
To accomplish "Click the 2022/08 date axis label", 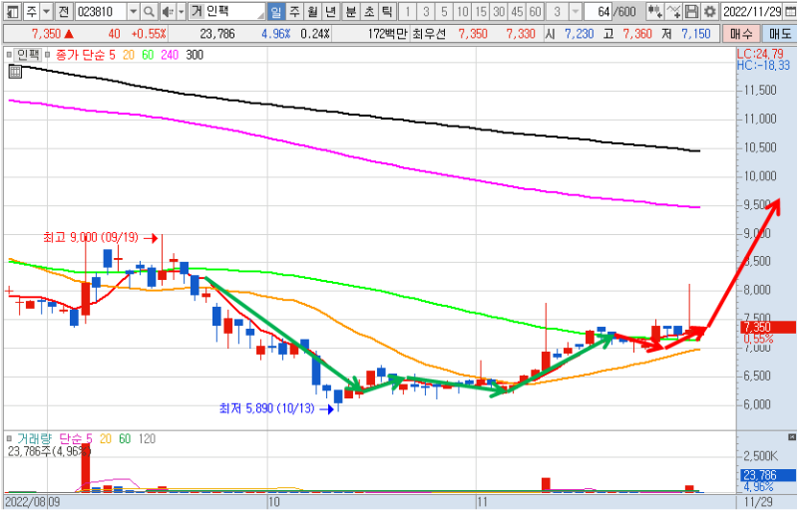I will click(x=25, y=502).
